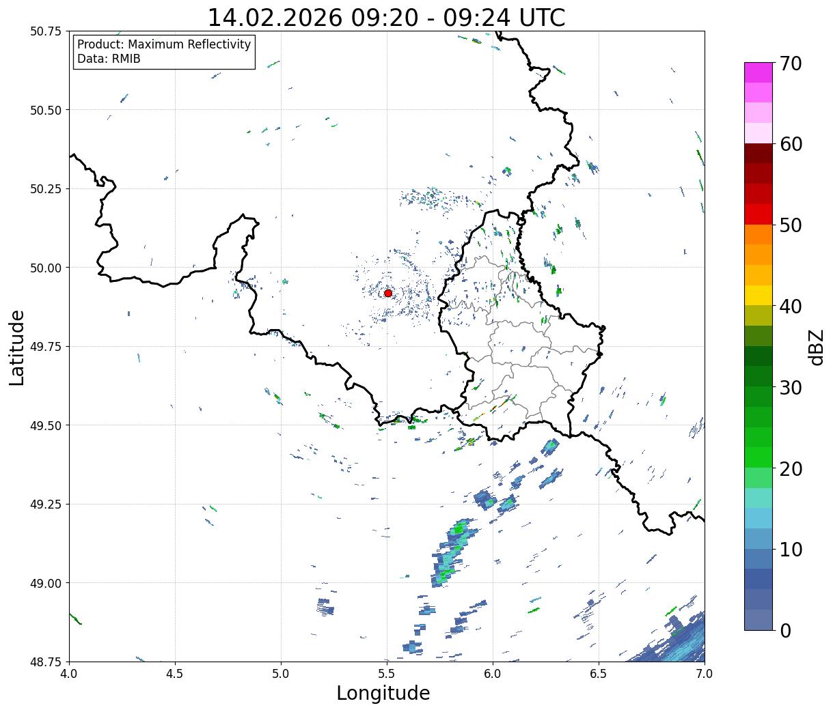The image size is (833, 710).
Task: Click the 'dBZ' colorbar label
Action: click(x=816, y=347)
